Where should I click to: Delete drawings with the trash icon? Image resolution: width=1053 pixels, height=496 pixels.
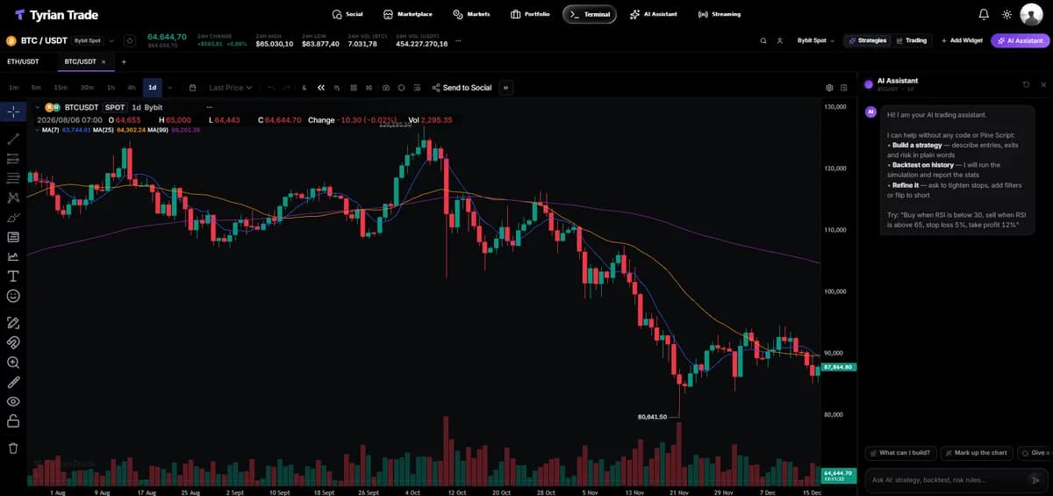click(13, 448)
